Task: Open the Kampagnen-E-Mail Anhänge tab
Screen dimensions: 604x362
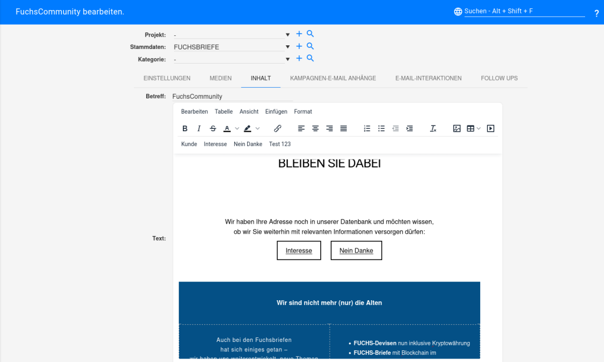Action: (x=333, y=78)
